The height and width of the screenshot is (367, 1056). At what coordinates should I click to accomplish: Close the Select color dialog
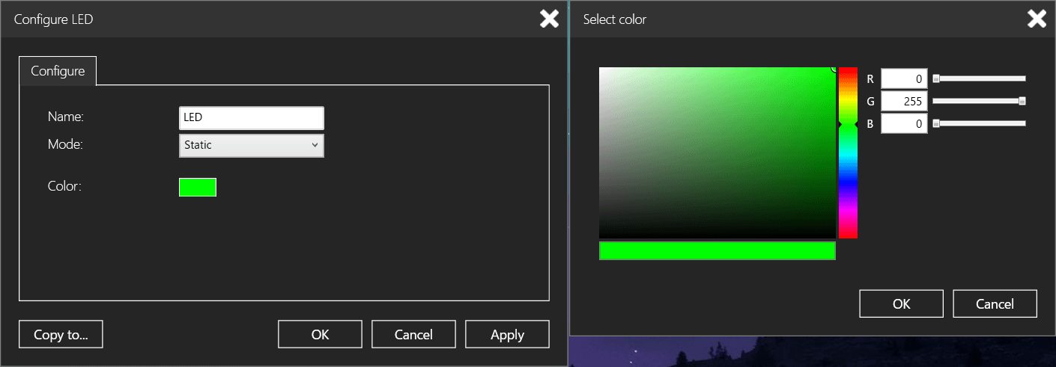(x=1037, y=19)
